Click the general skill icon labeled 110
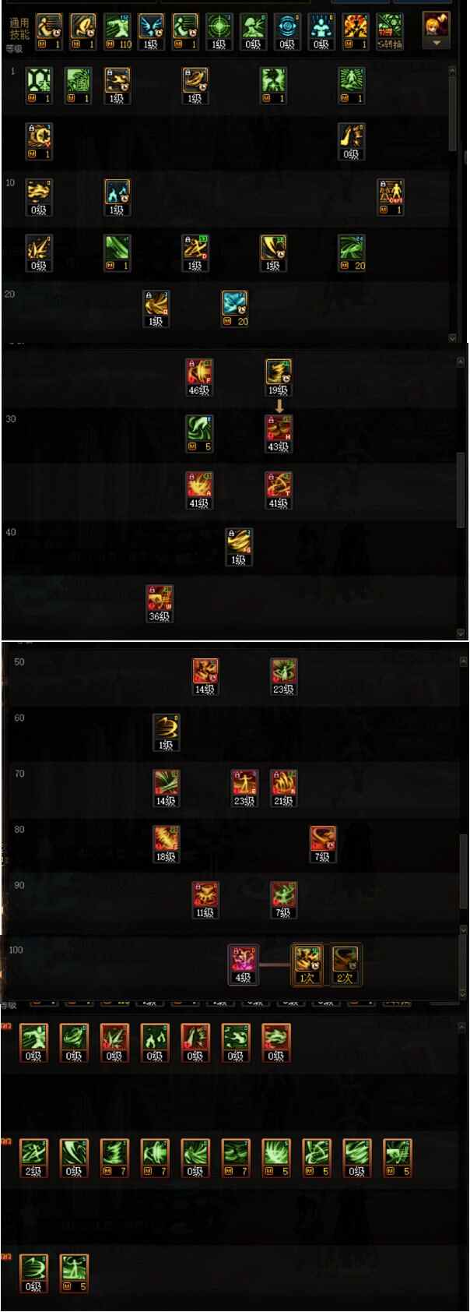 (117, 31)
